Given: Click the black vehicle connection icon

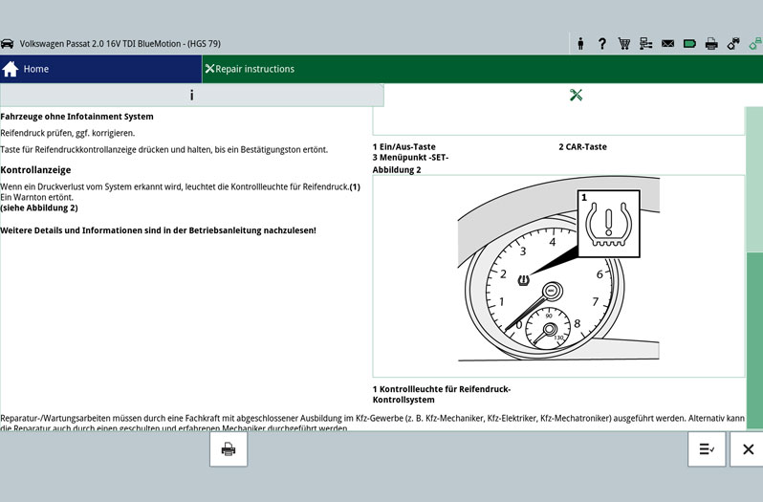Looking at the screenshot, I should pos(733,43).
